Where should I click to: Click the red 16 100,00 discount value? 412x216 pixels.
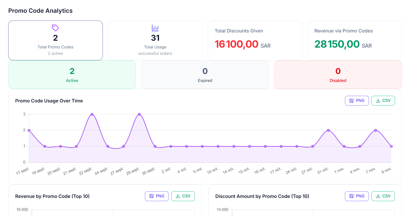click(236, 44)
